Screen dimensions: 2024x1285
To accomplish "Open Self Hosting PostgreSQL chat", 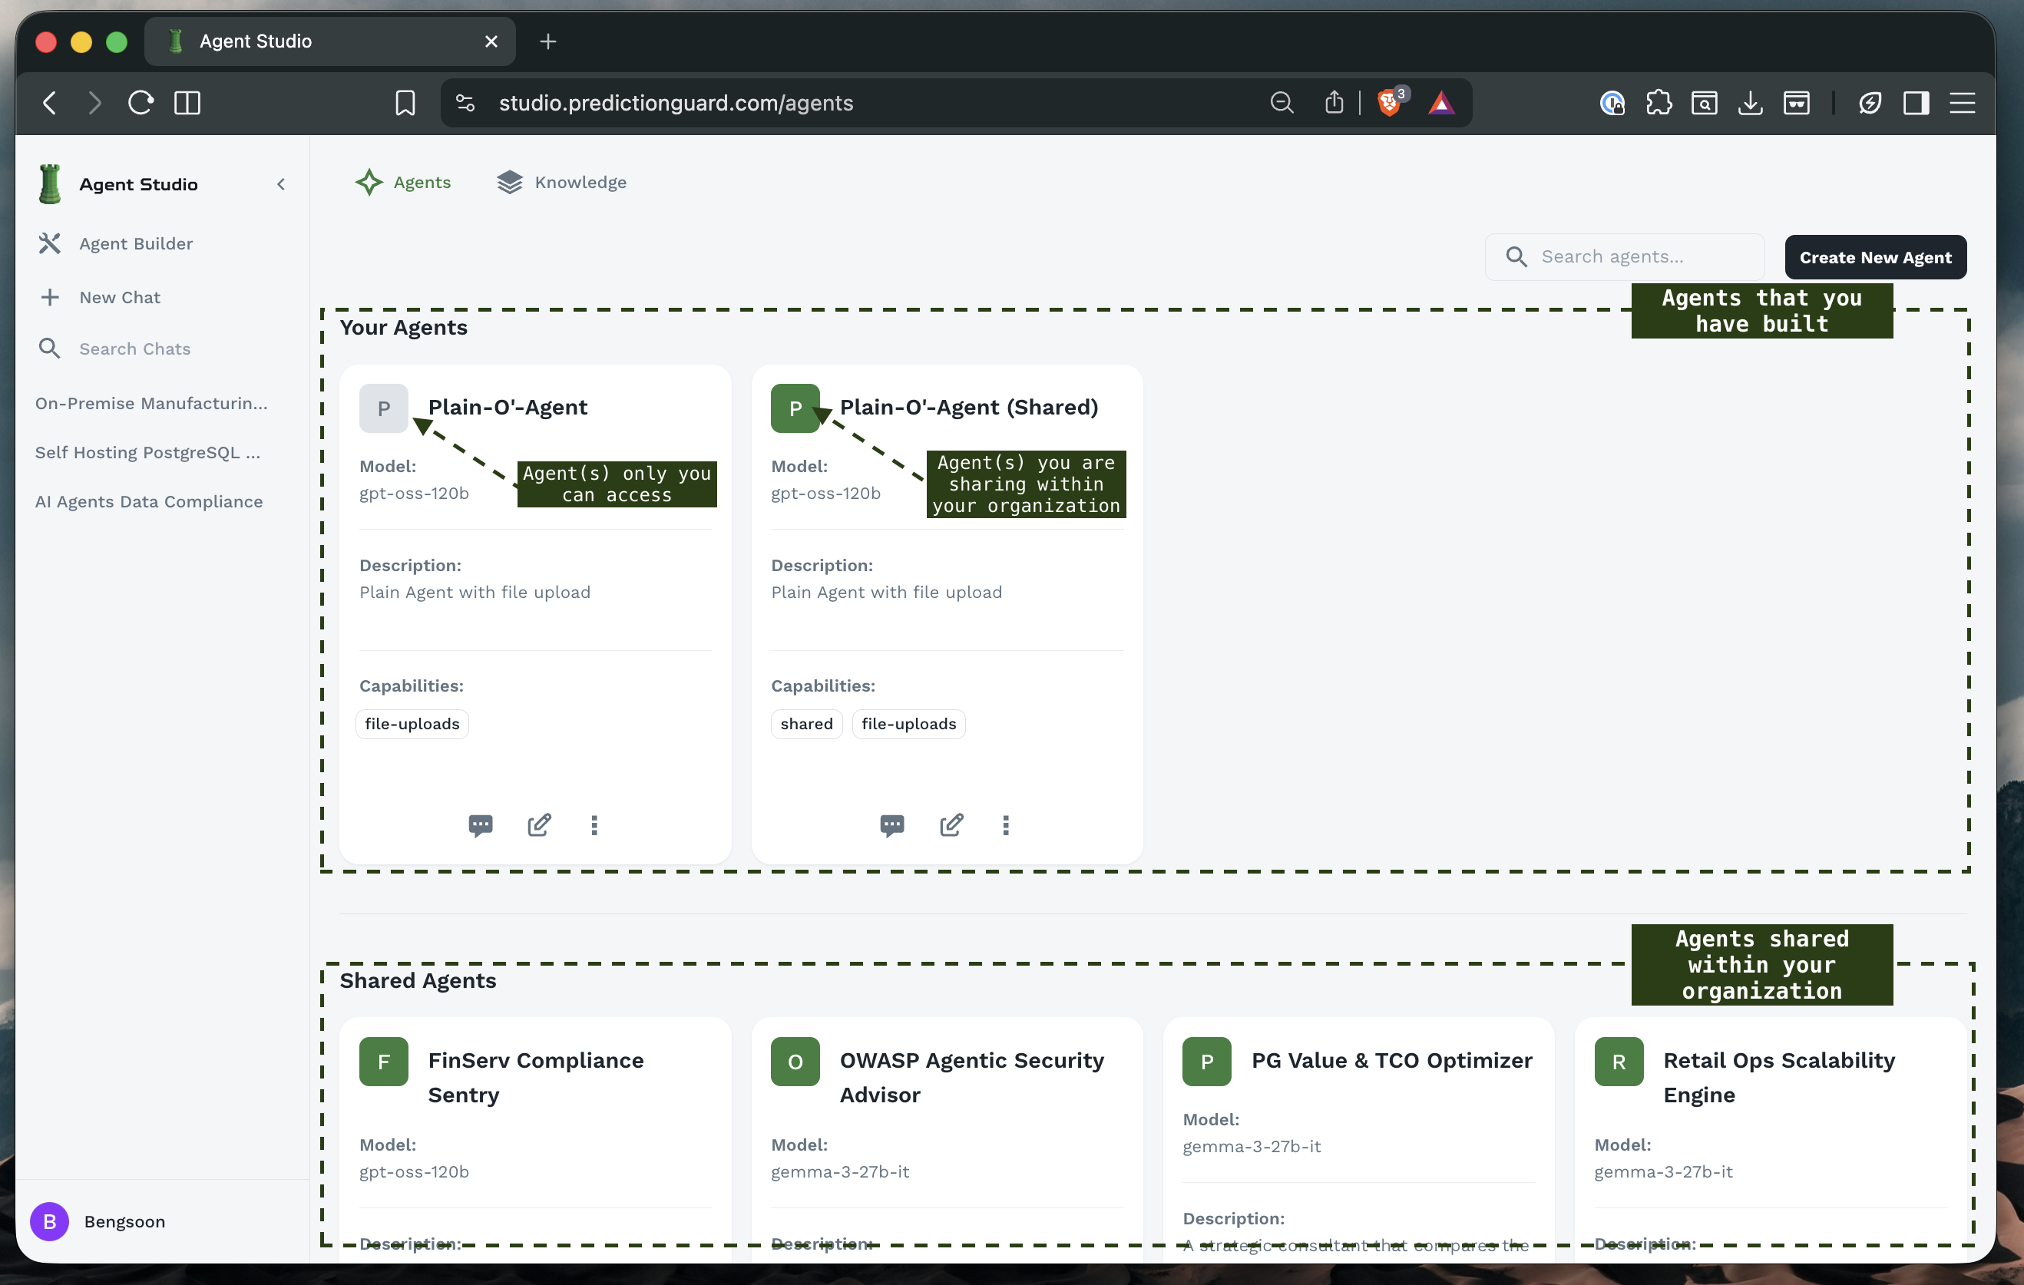I will [x=147, y=452].
